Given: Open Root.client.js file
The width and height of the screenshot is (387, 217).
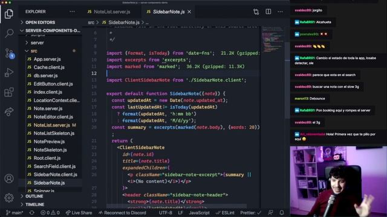Looking at the screenshot, I should point(47,158).
